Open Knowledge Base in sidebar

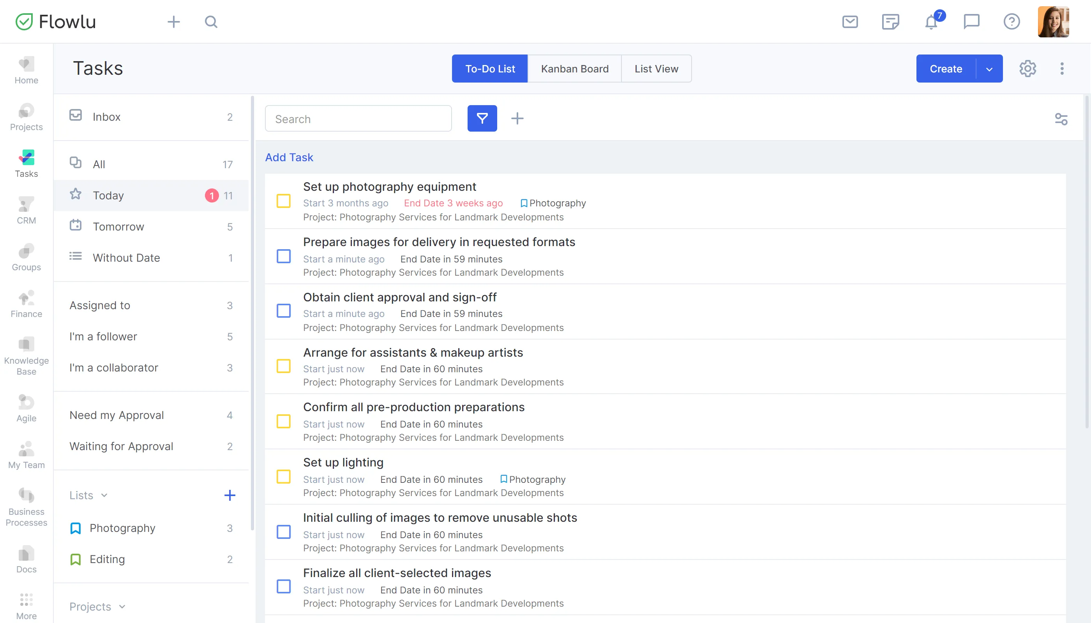pyautogui.click(x=26, y=356)
